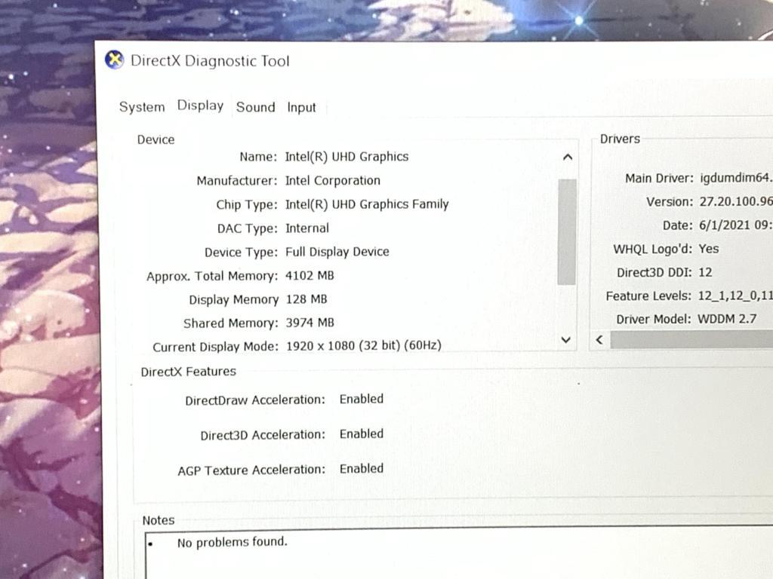Click inside the Notes box on No problems found
Viewport: 773px width, 579px height.
coord(233,542)
